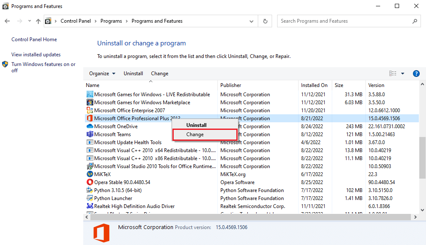The width and height of the screenshot is (426, 245).
Task: Open Control Panel Home link
Action: (34, 40)
